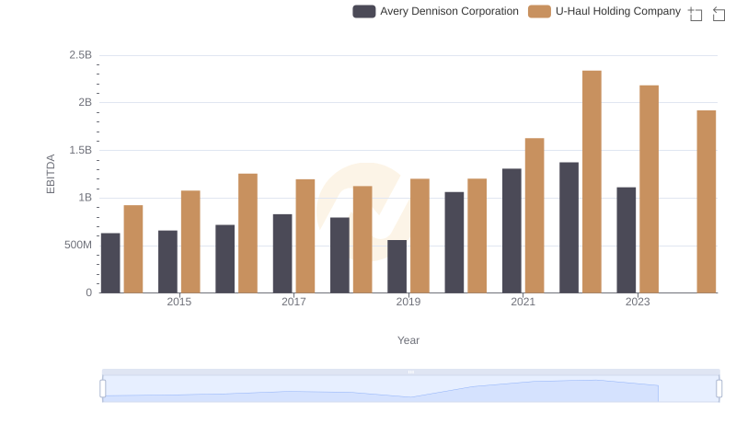Click the '1.5B' y-axis label
This screenshot has width=736, height=424.
point(81,150)
